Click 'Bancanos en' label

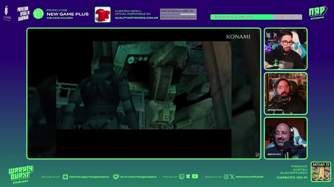coord(51,177)
